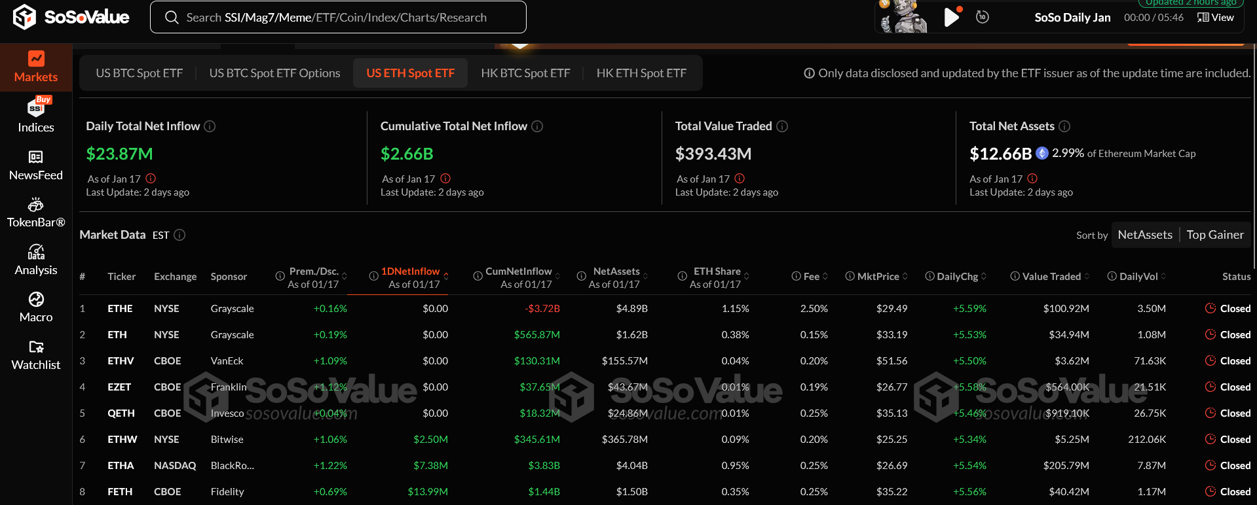Viewport: 1257px width, 505px height.
Task: Click info icon beside Cumulative Total Net Inflow
Action: click(x=537, y=126)
